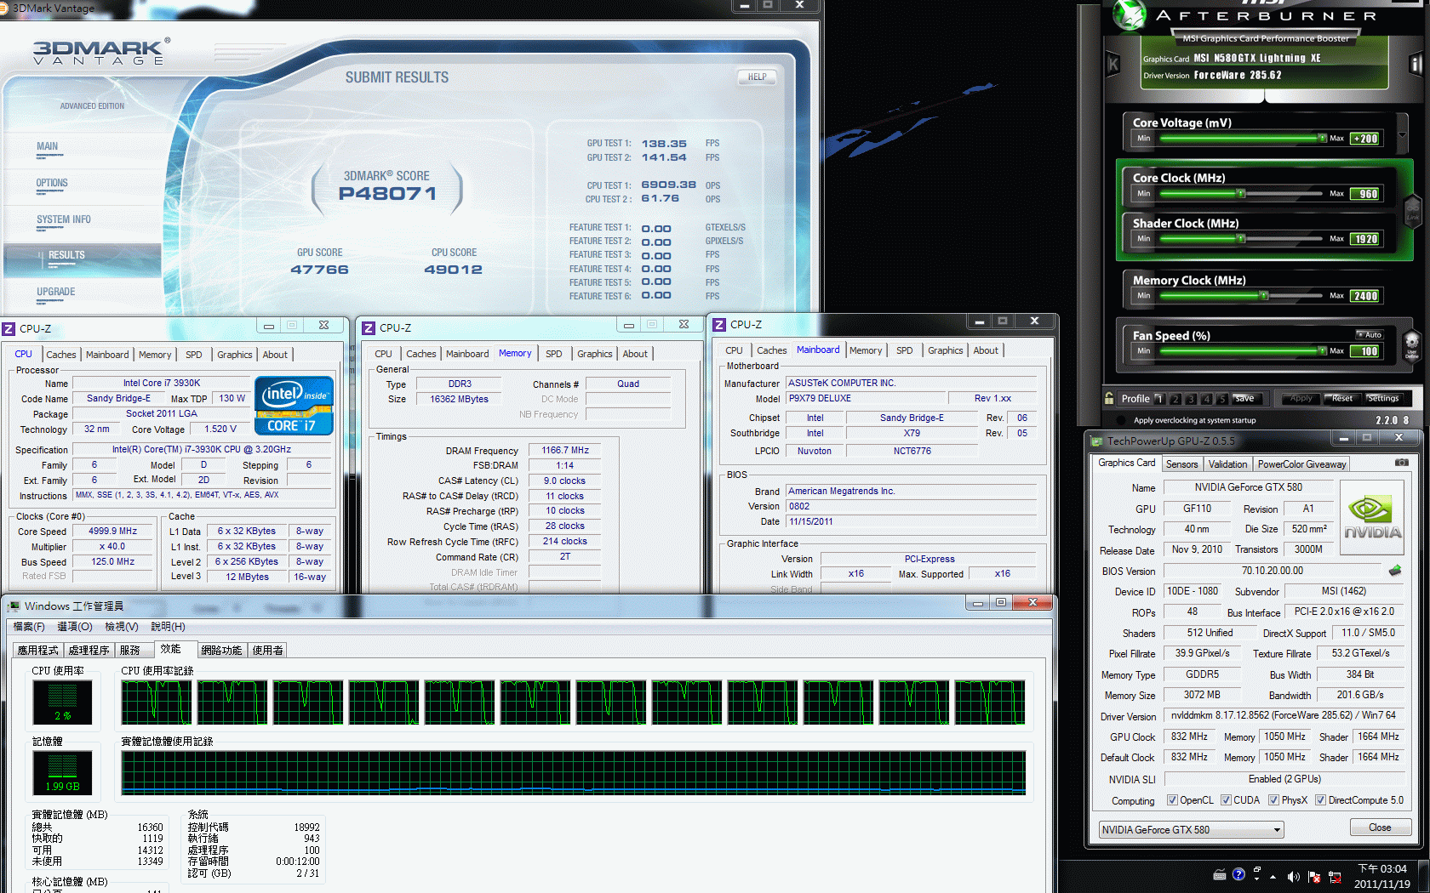Click the Fan Speed slider handle
The width and height of the screenshot is (1430, 893).
[1322, 350]
